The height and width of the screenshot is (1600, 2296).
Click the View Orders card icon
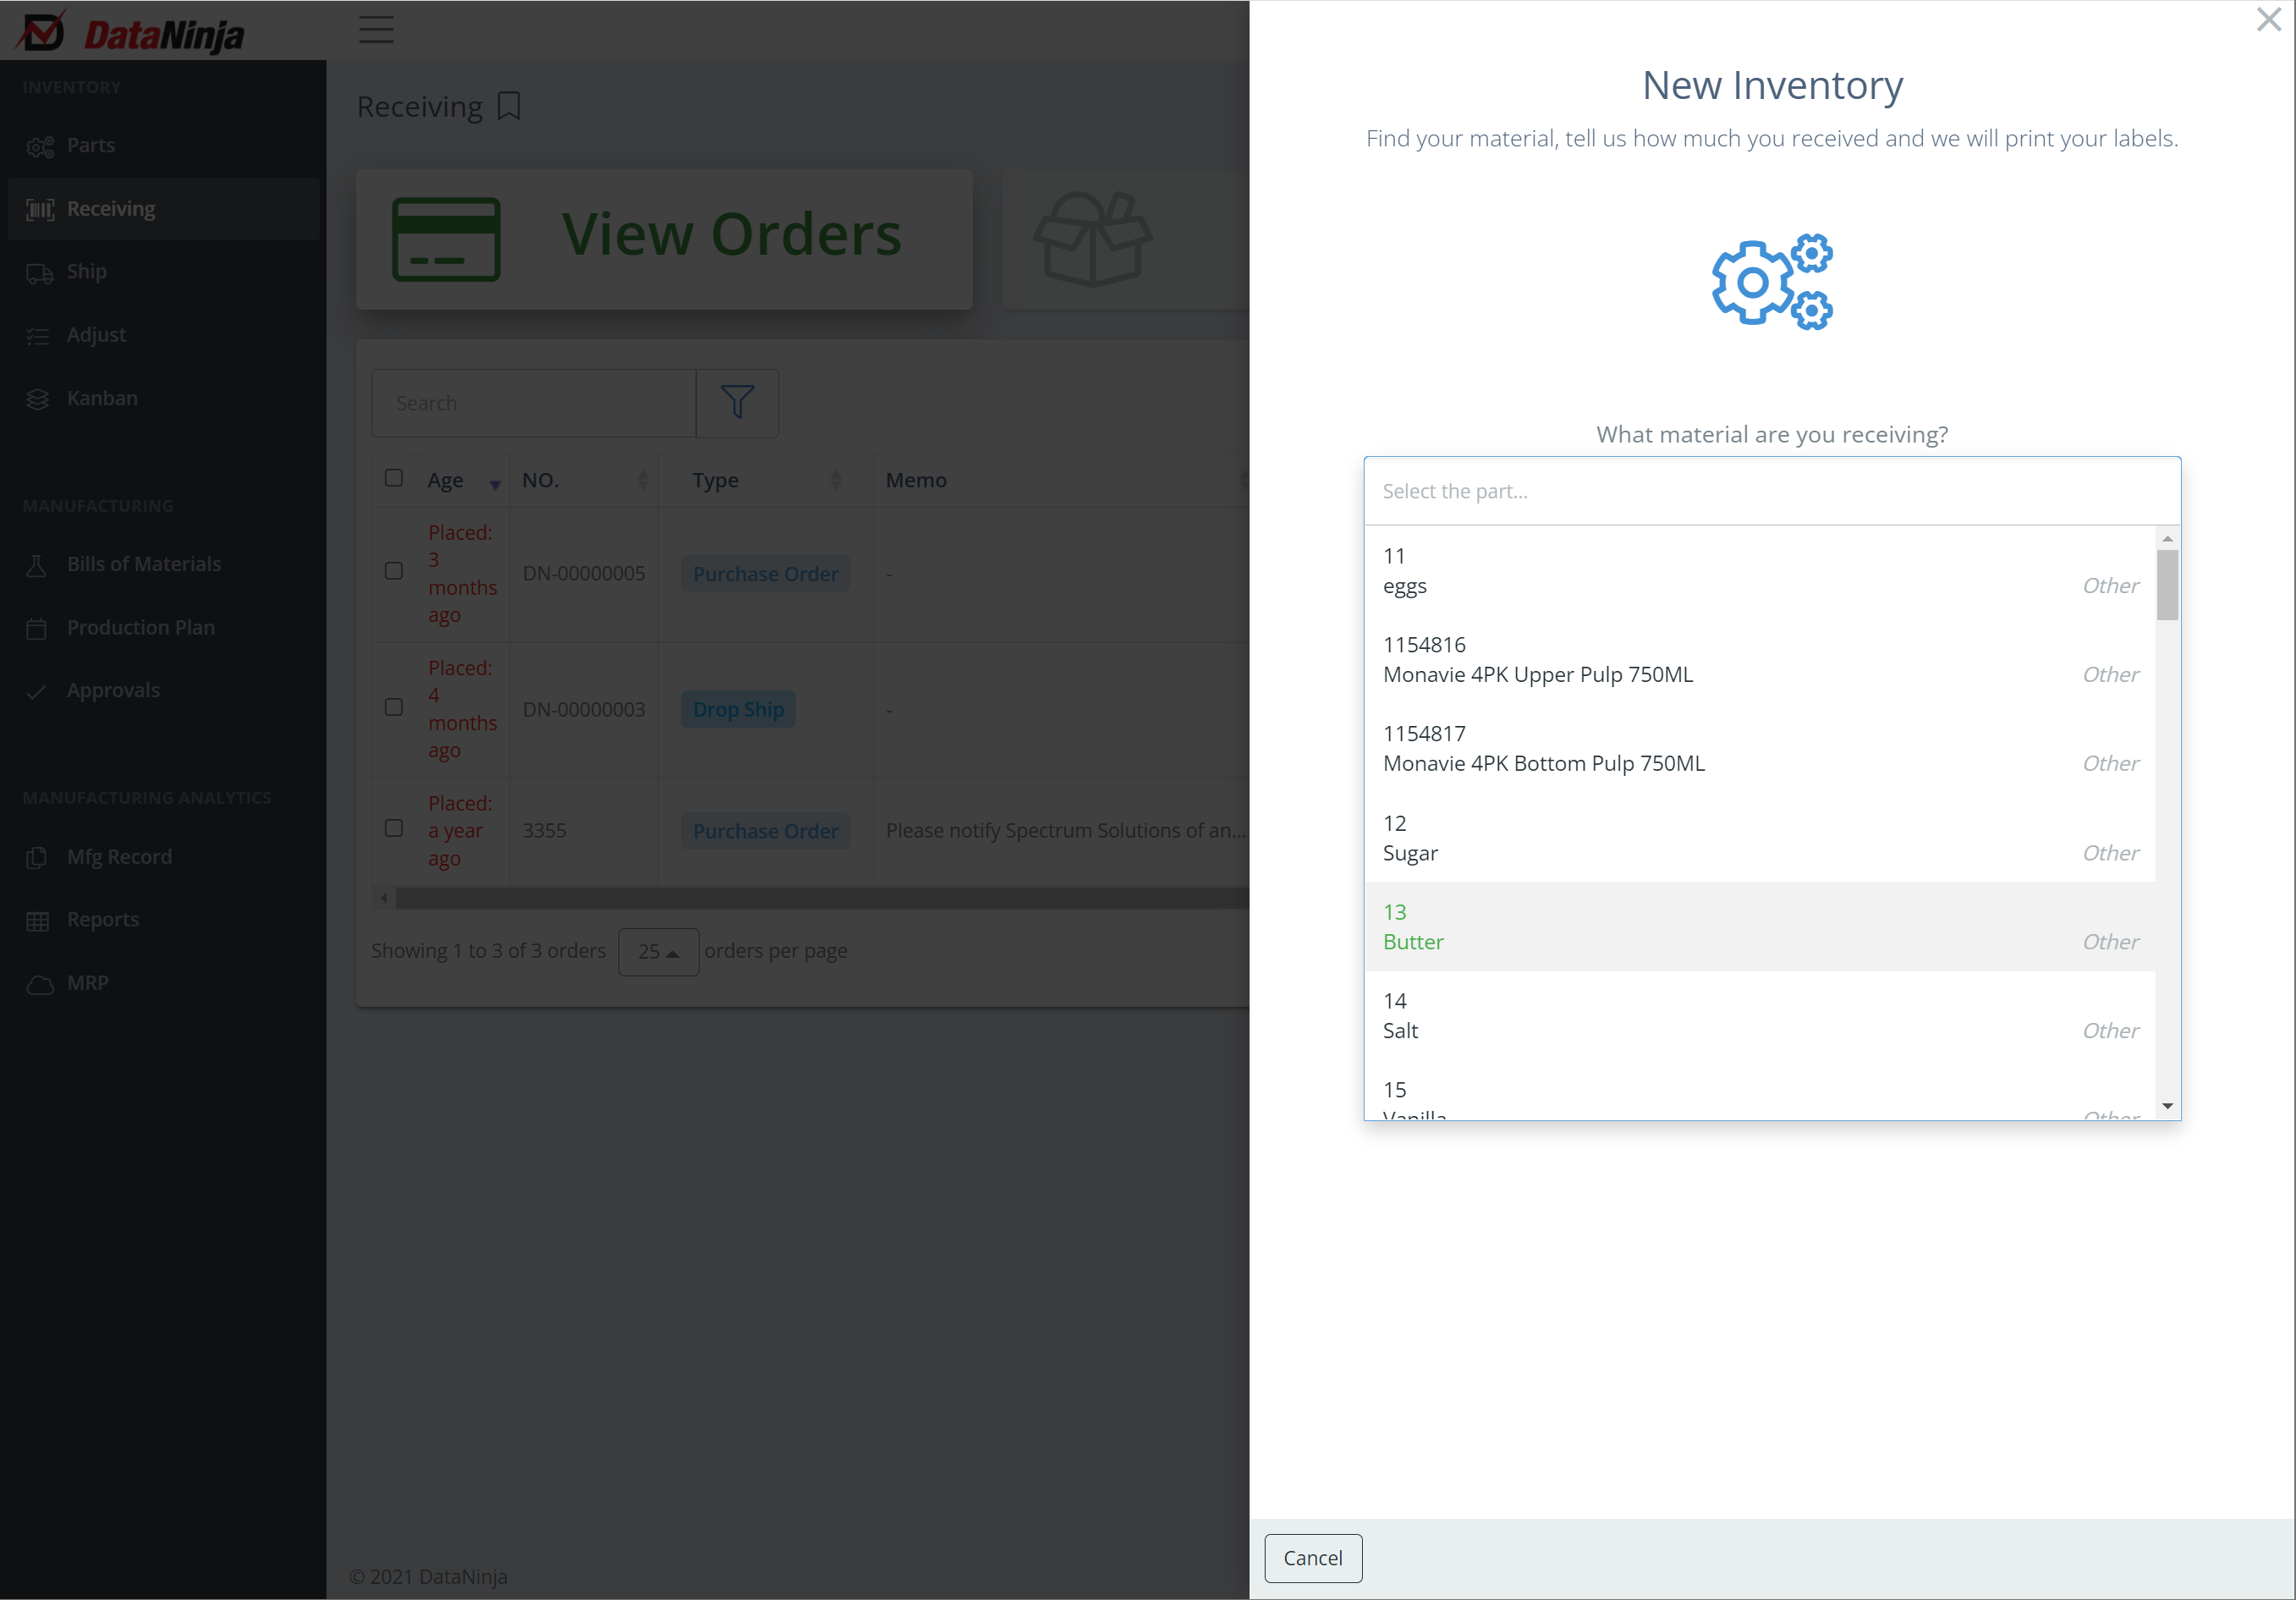click(x=446, y=239)
